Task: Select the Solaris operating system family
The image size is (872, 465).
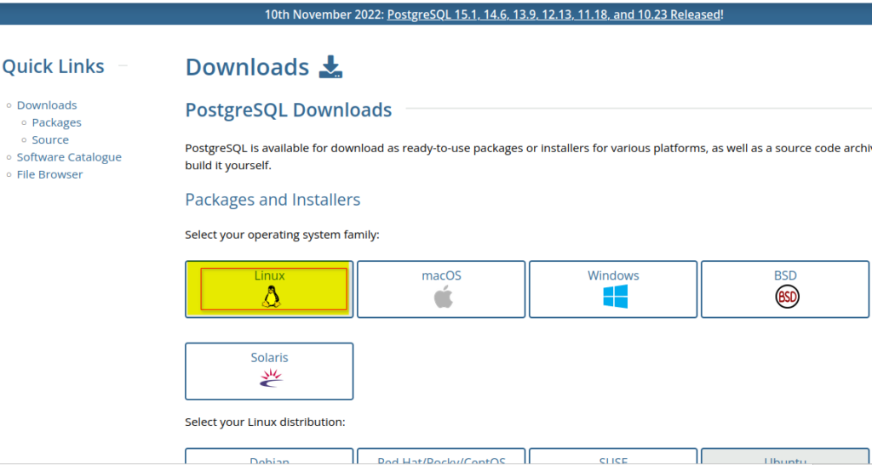Action: pyautogui.click(x=269, y=371)
